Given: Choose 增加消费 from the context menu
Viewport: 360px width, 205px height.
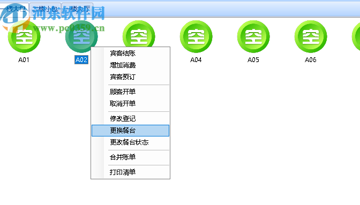Looking at the screenshot, I should [130, 65].
